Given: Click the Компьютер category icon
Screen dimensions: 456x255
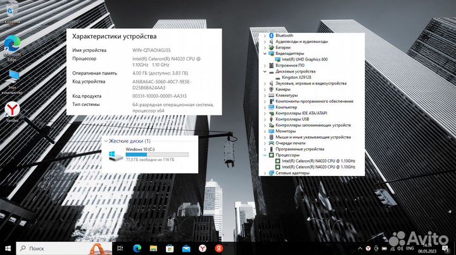Looking at the screenshot, I should pos(271,107).
